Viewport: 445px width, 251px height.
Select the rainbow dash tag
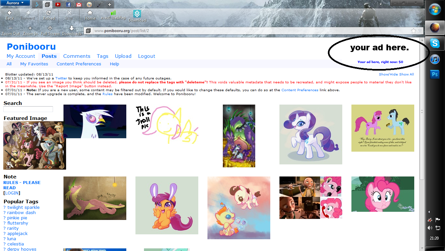[22, 212]
